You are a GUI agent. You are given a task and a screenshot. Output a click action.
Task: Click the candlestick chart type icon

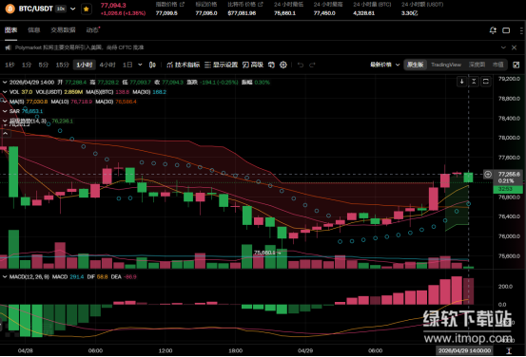pyautogui.click(x=152, y=65)
